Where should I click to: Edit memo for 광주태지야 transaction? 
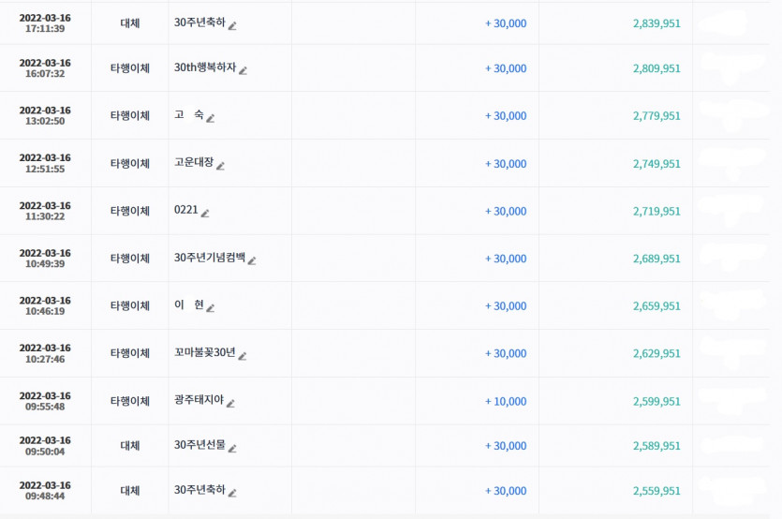[x=230, y=403]
